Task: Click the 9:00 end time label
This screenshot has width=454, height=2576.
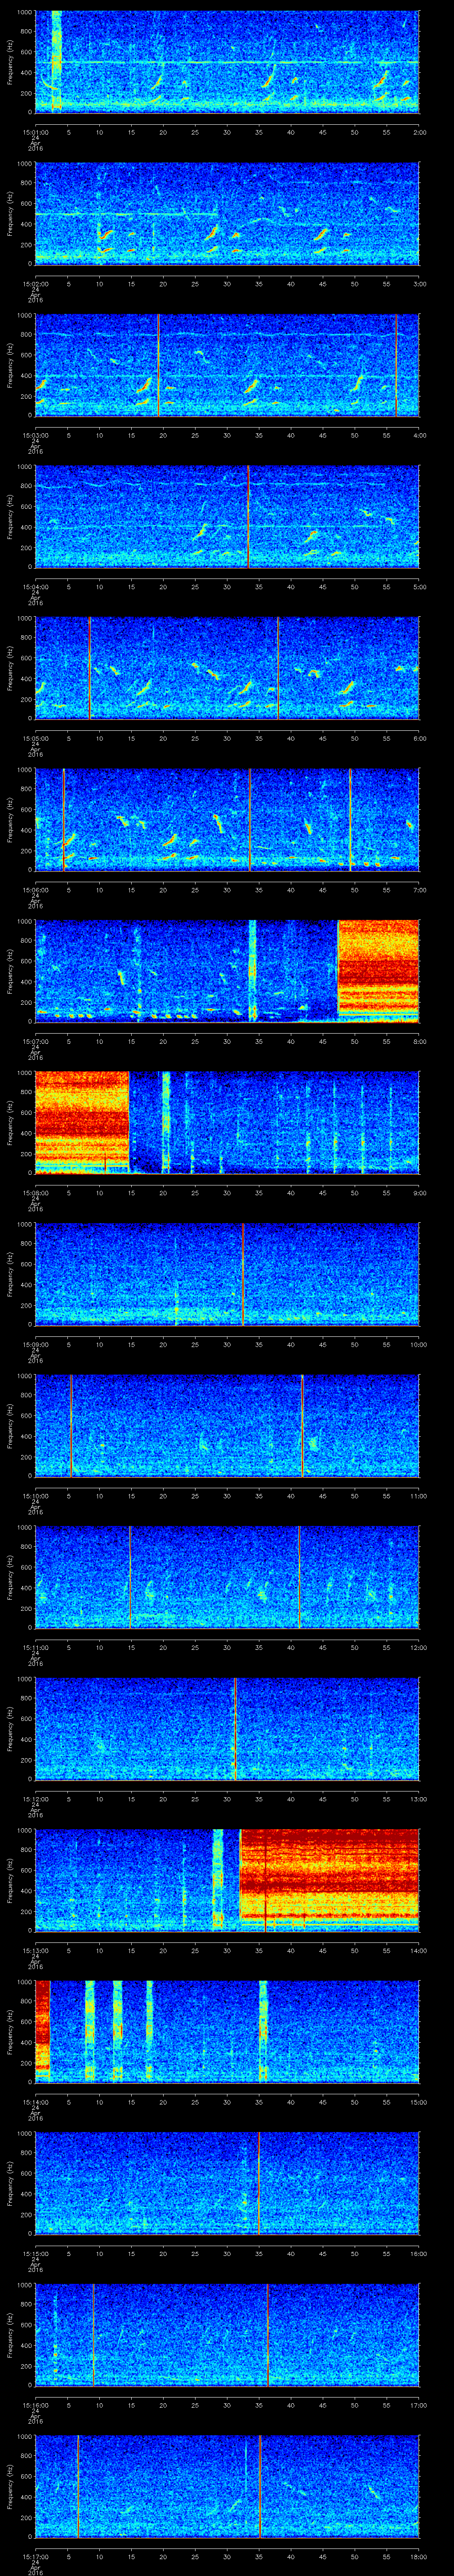Action: point(419,1192)
